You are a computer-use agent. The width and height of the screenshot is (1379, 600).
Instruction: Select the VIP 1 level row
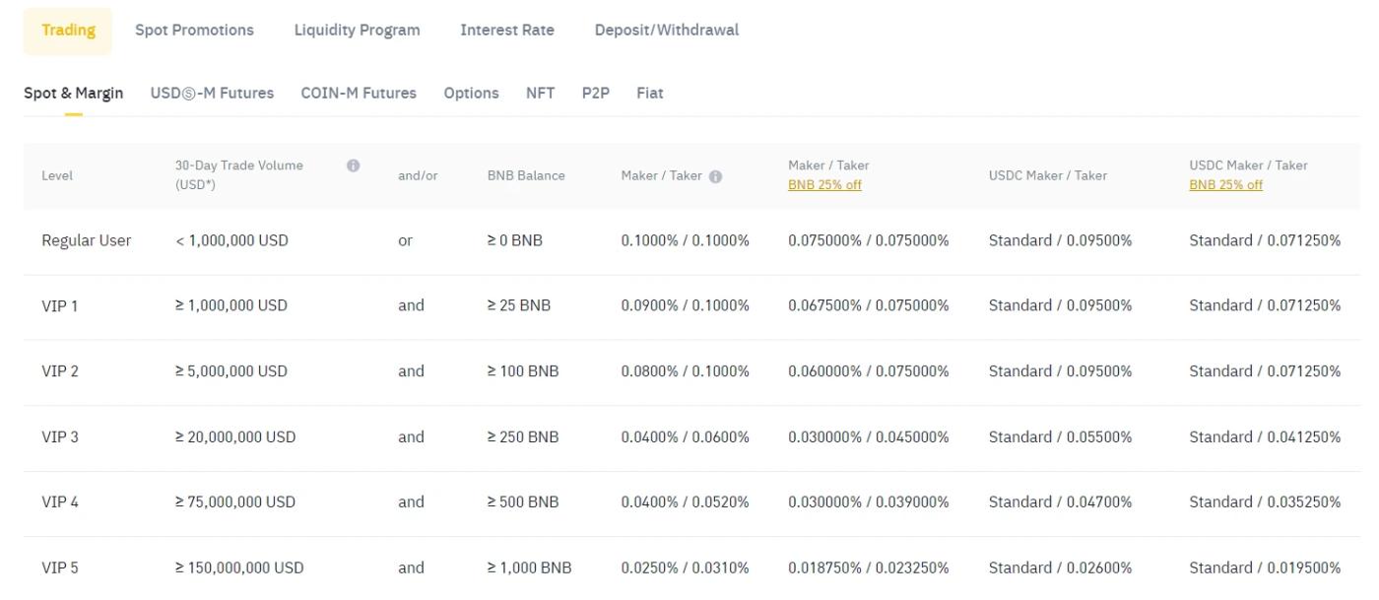pyautogui.click(x=59, y=305)
